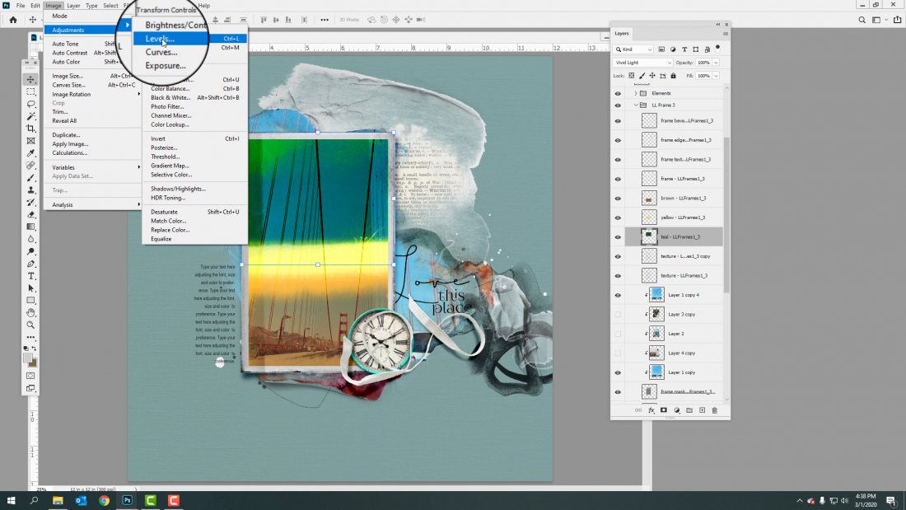Choose the Clone Stamp tool
This screenshot has width=906, height=510.
pos(30,190)
